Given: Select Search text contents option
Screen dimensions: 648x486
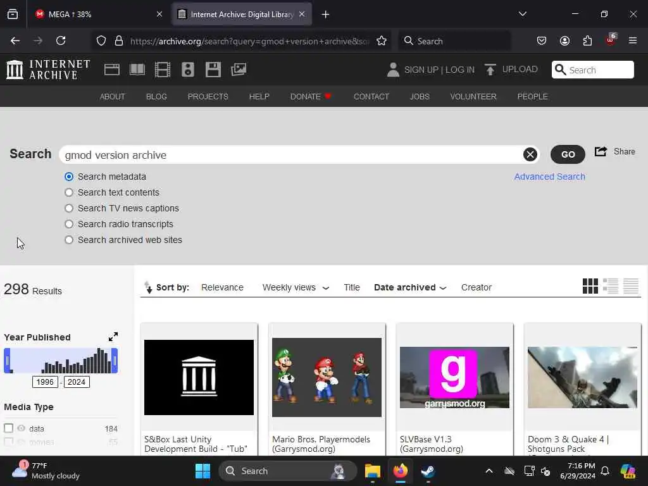Looking at the screenshot, I should 69,192.
